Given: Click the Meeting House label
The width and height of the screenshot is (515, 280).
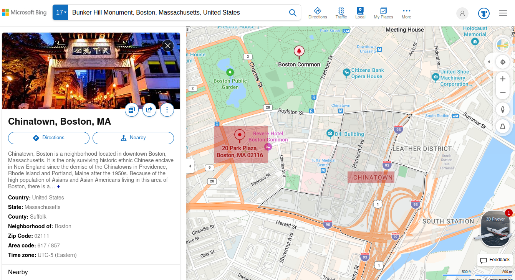Looking at the screenshot, I should click(405, 30).
